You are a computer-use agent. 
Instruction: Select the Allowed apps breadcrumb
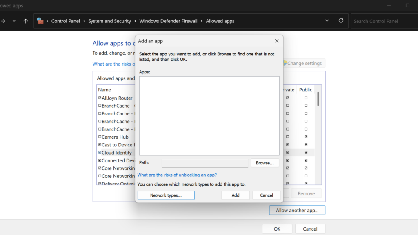point(220,21)
